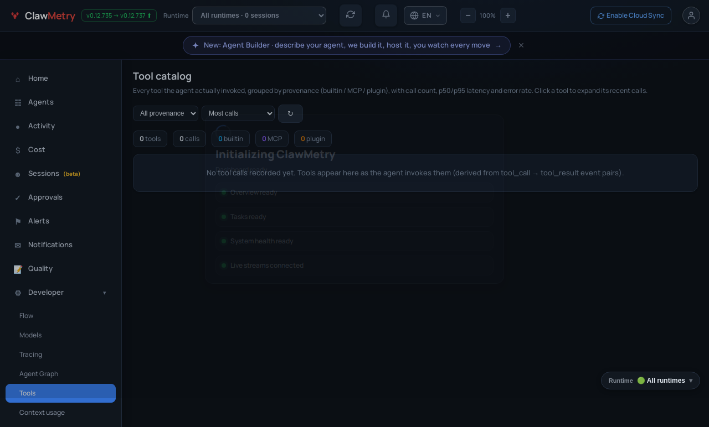Viewport: 709px width, 427px height.
Task: Click the Tool catalog heading
Action: click(x=162, y=76)
